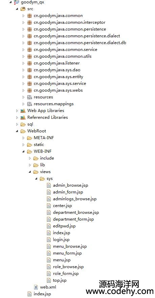Click the web.xml file icon
155x298 pixels.
[x=36, y=287]
